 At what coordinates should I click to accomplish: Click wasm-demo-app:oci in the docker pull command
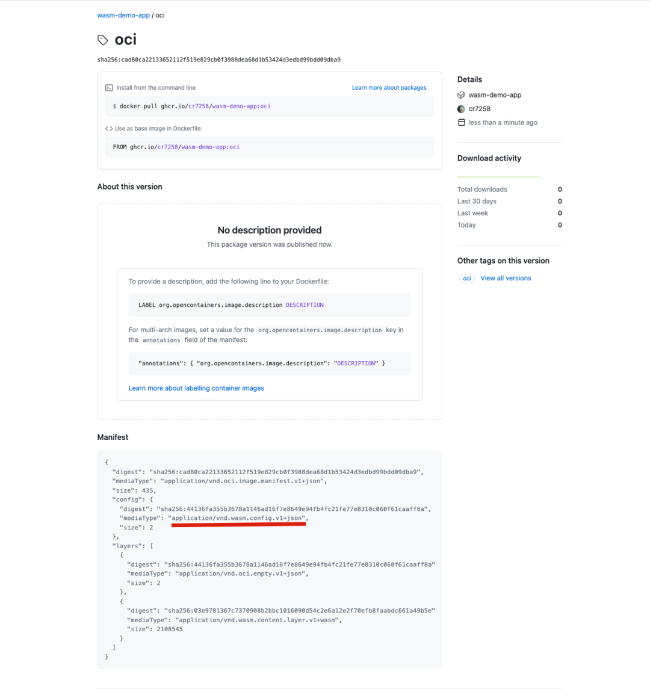pos(241,107)
